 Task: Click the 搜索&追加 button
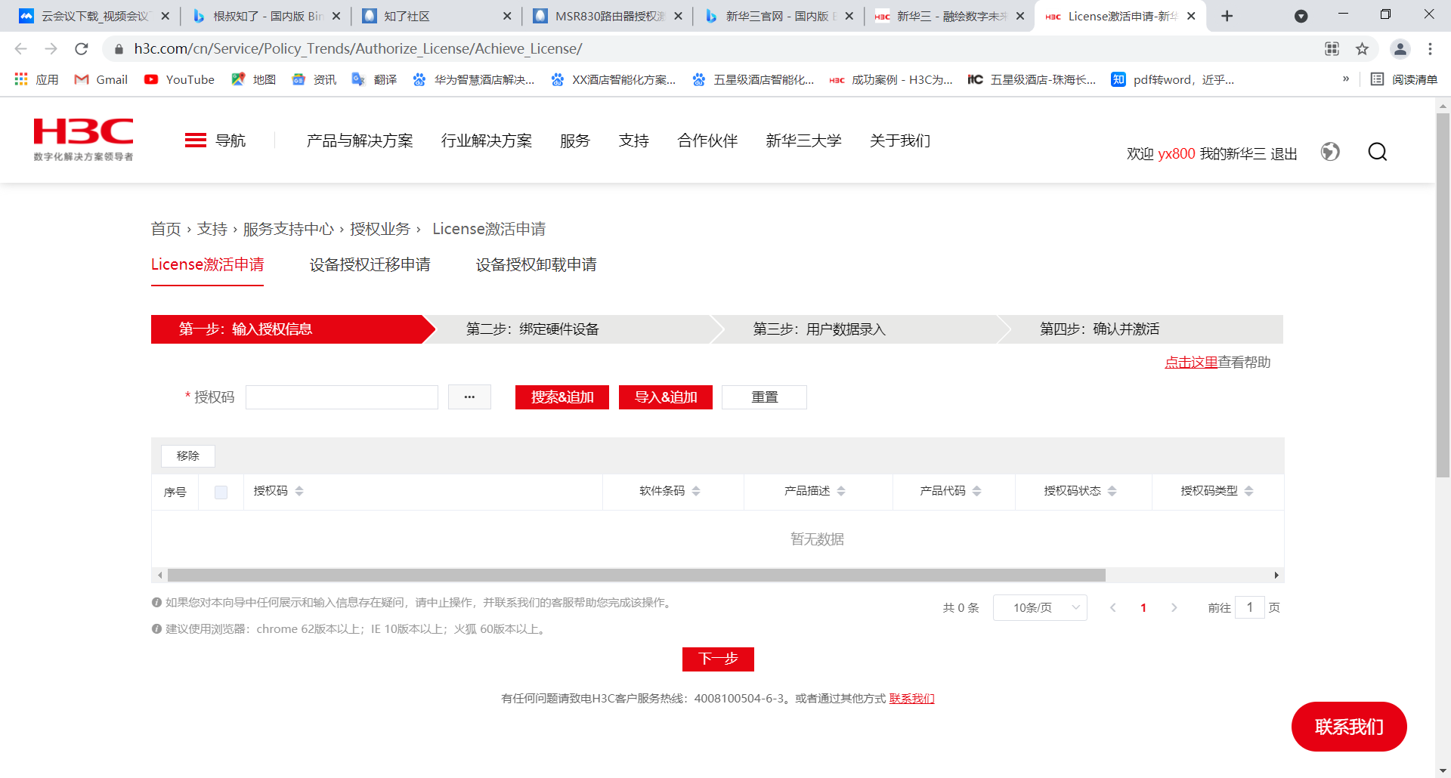(x=562, y=397)
